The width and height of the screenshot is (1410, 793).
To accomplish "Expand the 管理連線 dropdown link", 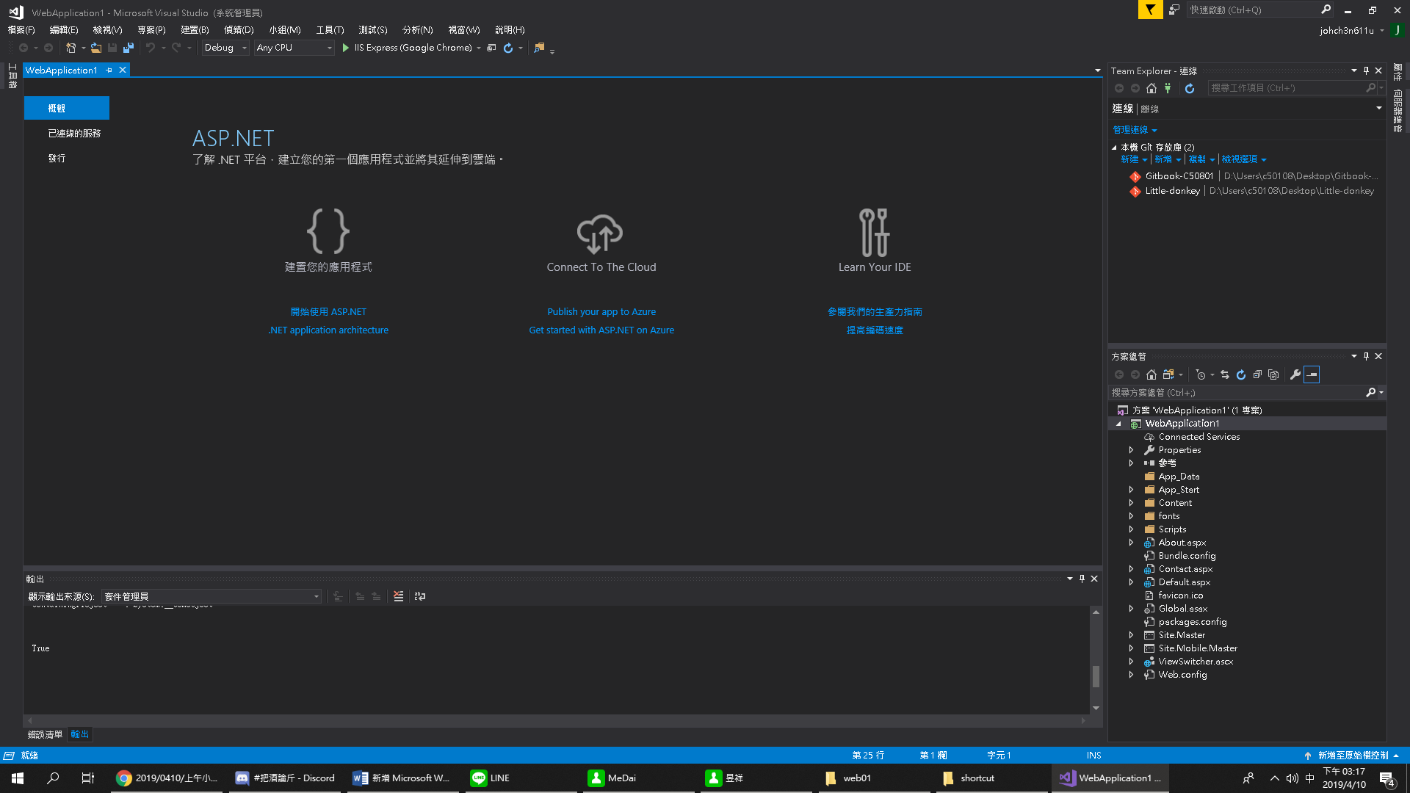I will click(x=1135, y=130).
